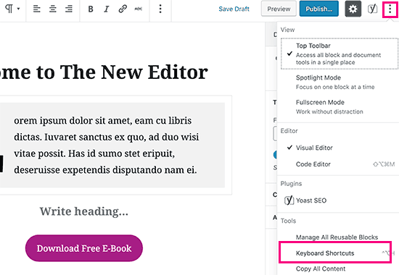Open block more options menu in toolbar
This screenshot has width=399, height=275.
click(x=160, y=9)
